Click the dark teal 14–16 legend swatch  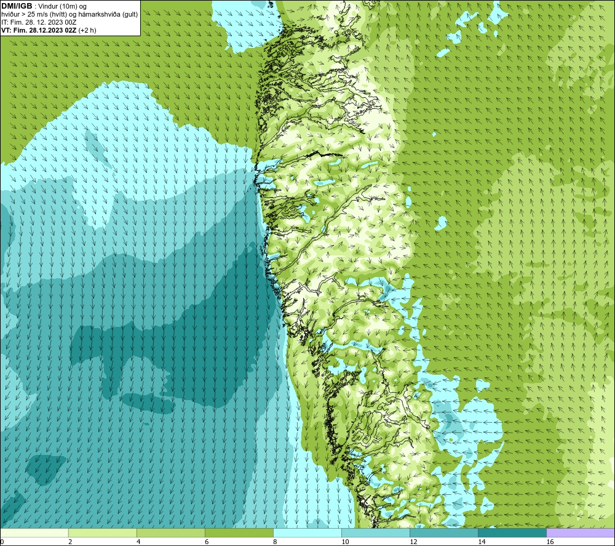click(x=512, y=532)
